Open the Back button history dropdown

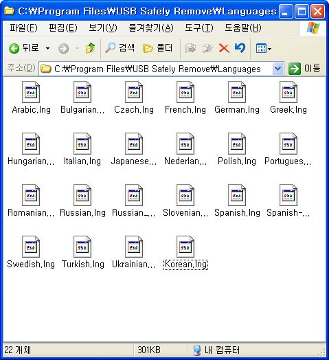(47, 49)
